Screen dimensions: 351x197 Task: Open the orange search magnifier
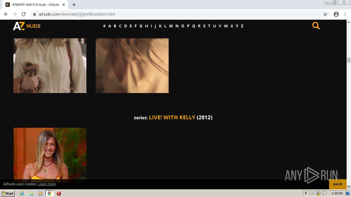pos(316,26)
